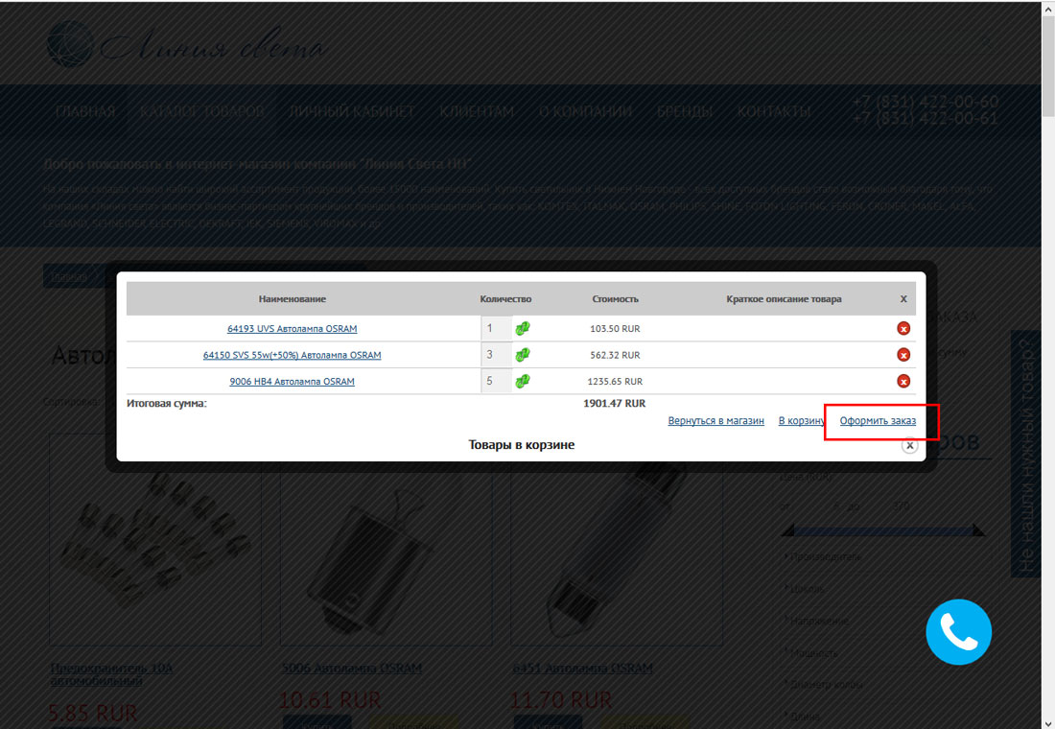This screenshot has height=729, width=1055.
Task: Close cart popup with round X icon
Action: (909, 446)
